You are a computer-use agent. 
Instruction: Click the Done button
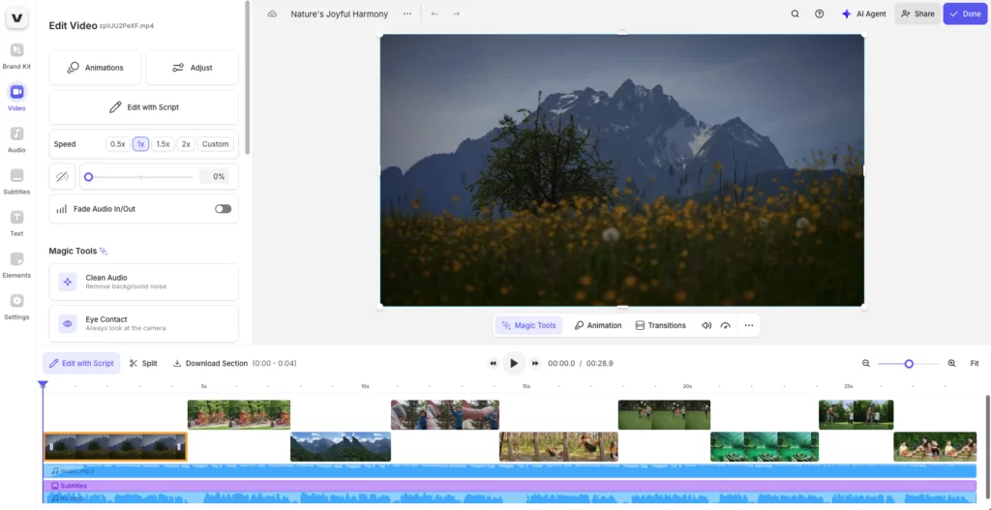pyautogui.click(x=965, y=14)
